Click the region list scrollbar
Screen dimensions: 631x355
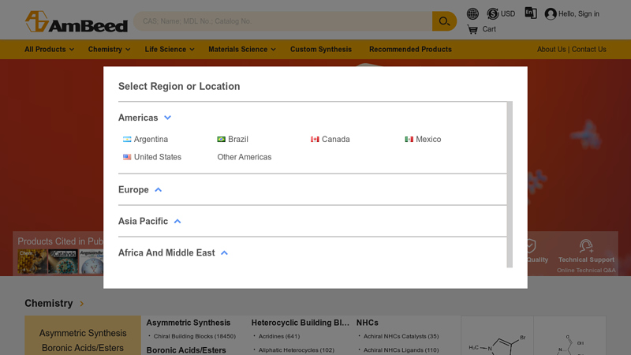[x=510, y=181]
